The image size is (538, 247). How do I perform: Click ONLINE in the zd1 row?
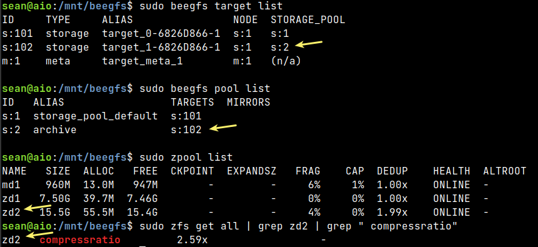point(452,199)
